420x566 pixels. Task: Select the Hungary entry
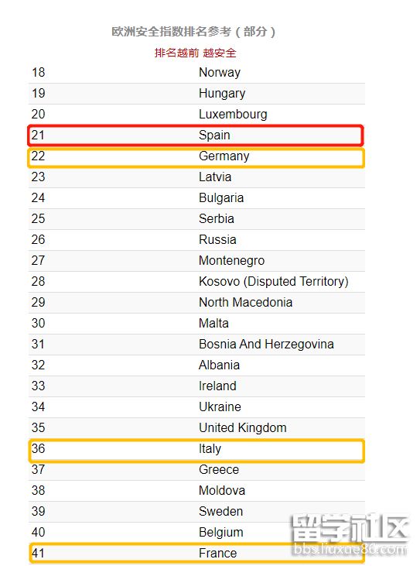[196, 94]
